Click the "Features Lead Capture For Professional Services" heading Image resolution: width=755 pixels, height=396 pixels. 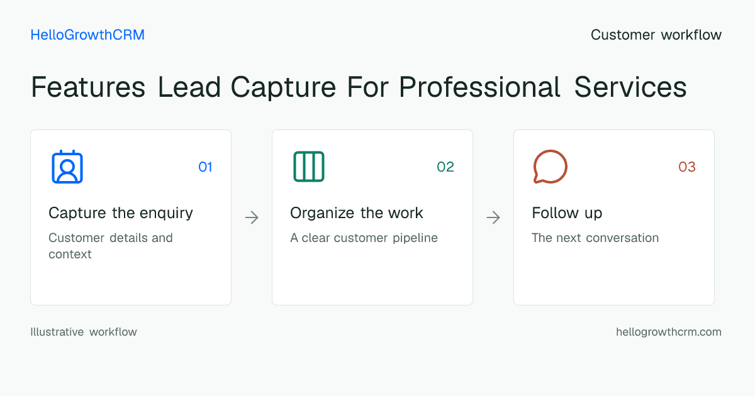pos(359,87)
